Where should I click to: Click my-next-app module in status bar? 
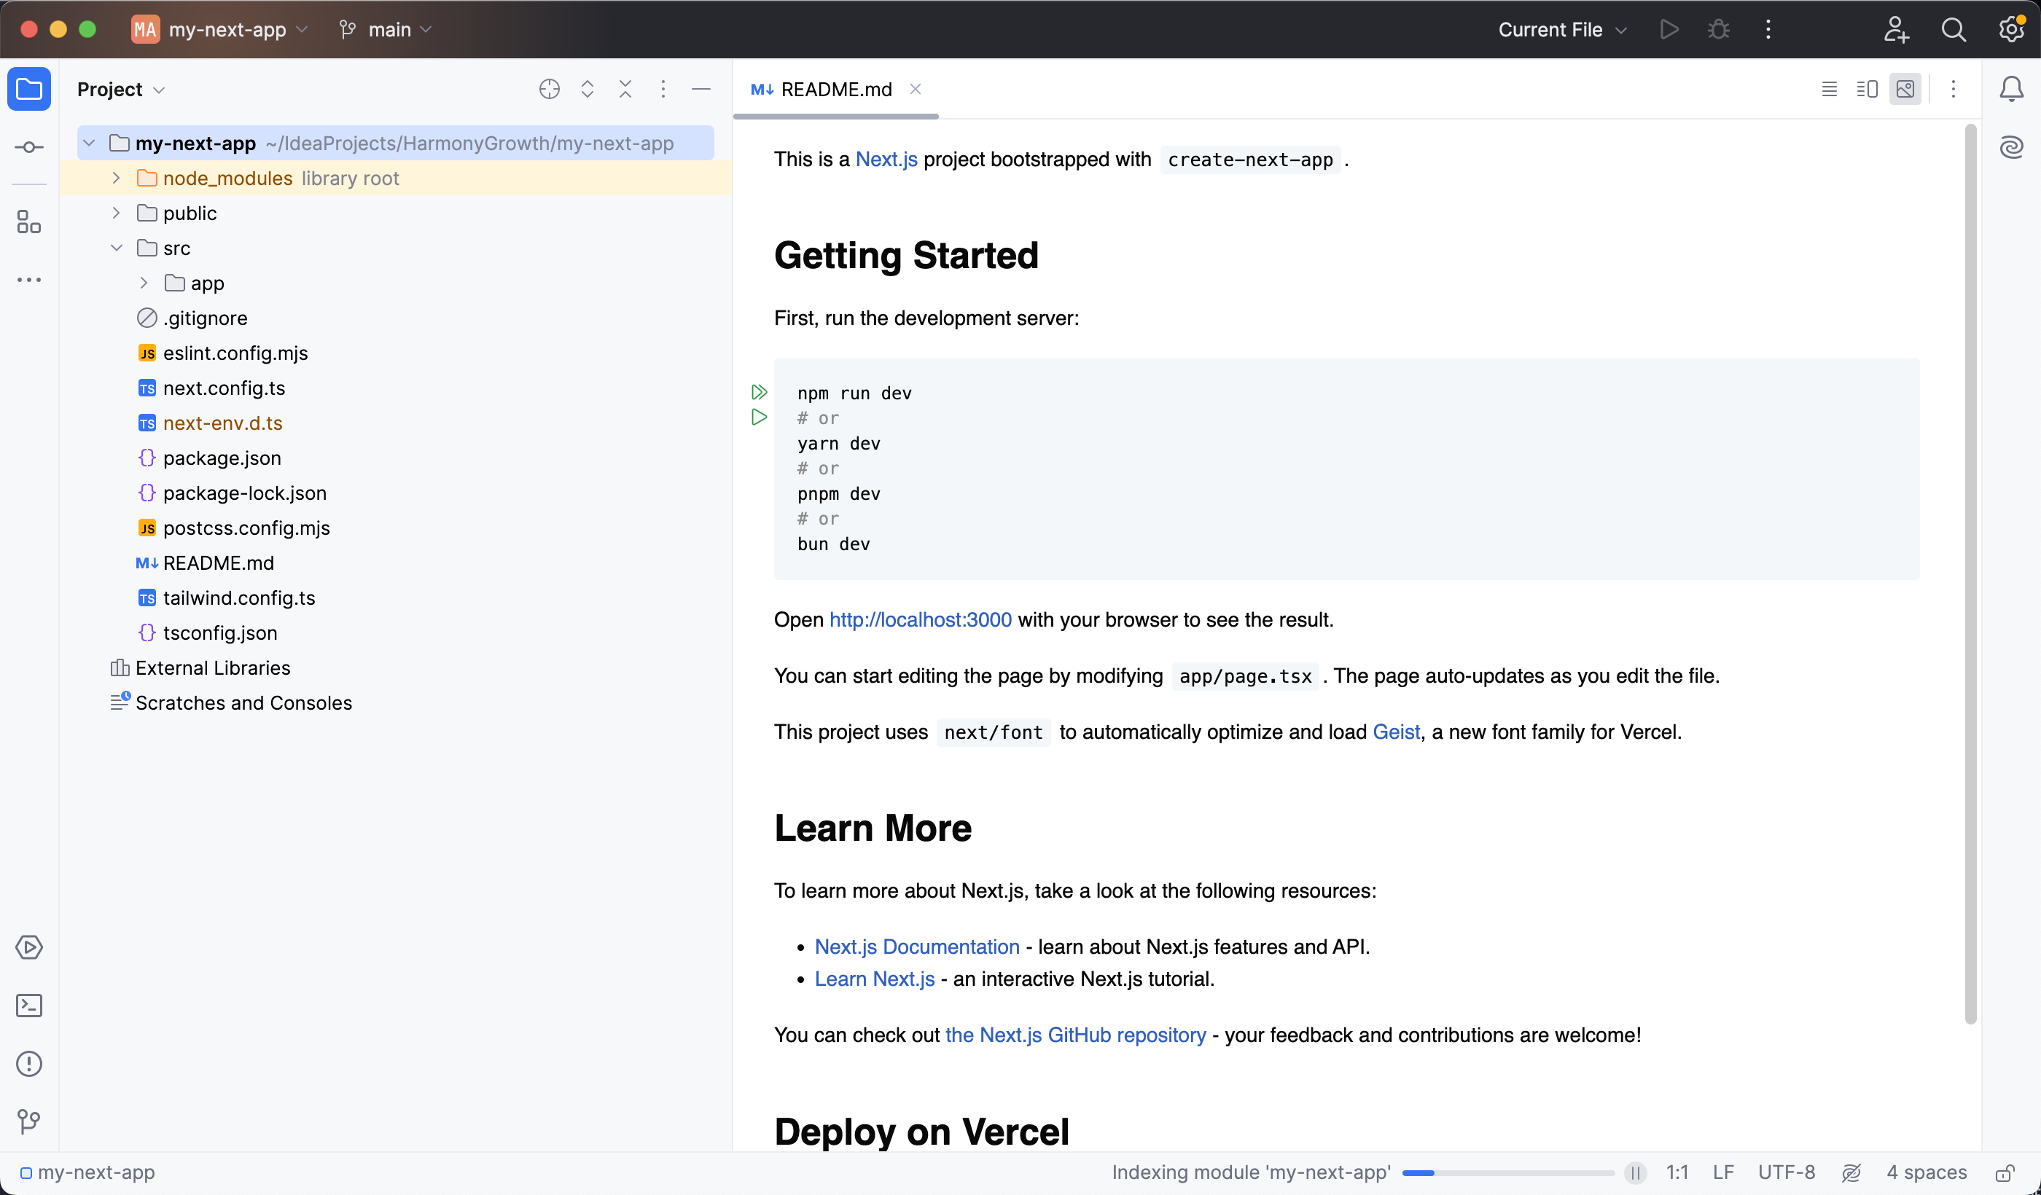click(x=87, y=1172)
